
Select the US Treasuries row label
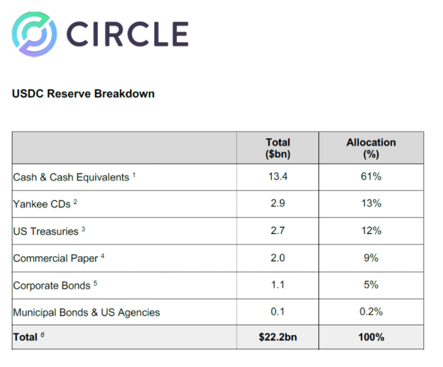(x=46, y=231)
